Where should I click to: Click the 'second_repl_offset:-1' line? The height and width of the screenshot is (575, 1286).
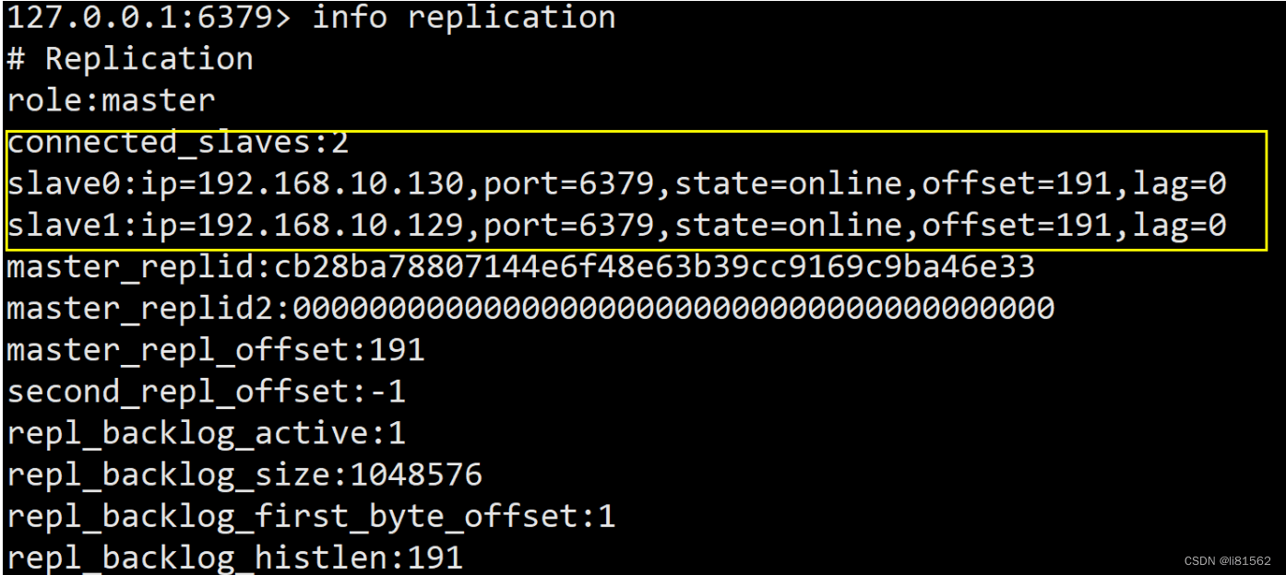tap(207, 393)
